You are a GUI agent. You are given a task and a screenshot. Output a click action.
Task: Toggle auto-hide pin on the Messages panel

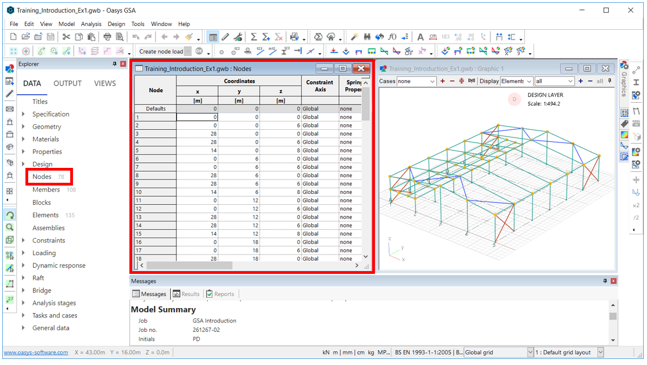pyautogui.click(x=605, y=281)
